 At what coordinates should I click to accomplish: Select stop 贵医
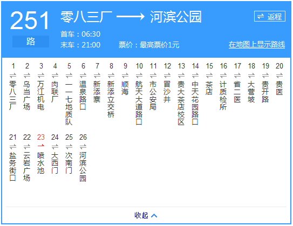pyautogui.click(x=280, y=88)
